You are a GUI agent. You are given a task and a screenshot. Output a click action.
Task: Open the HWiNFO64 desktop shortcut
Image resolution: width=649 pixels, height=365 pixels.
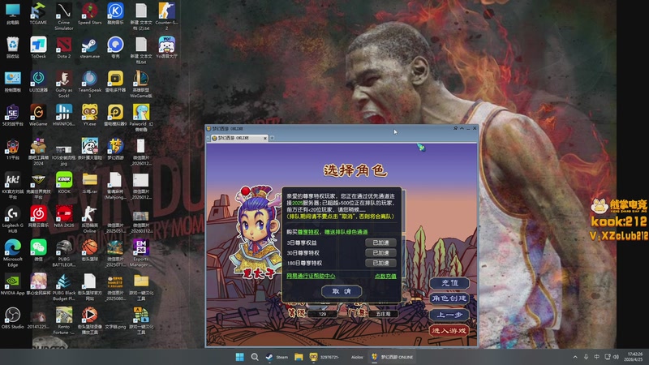click(64, 115)
